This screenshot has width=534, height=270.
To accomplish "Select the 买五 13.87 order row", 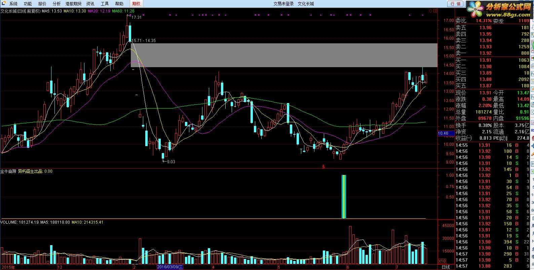I will pyautogui.click(x=492, y=86).
